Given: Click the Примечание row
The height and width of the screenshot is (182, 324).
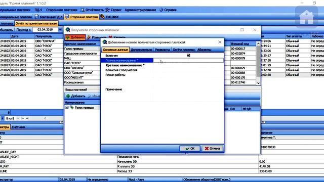Looking at the screenshot, I should pyautogui.click(x=162, y=89).
